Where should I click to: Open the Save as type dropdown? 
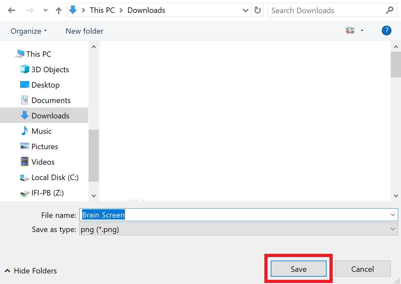pos(393,229)
